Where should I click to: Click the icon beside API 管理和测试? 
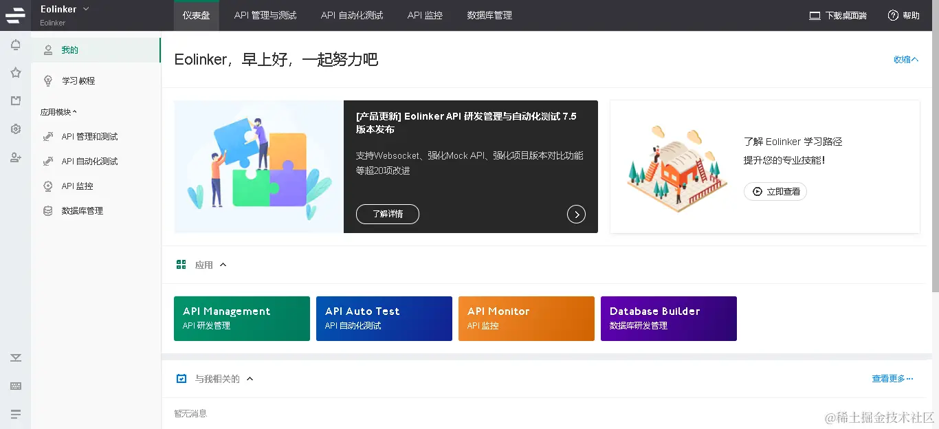pos(48,136)
